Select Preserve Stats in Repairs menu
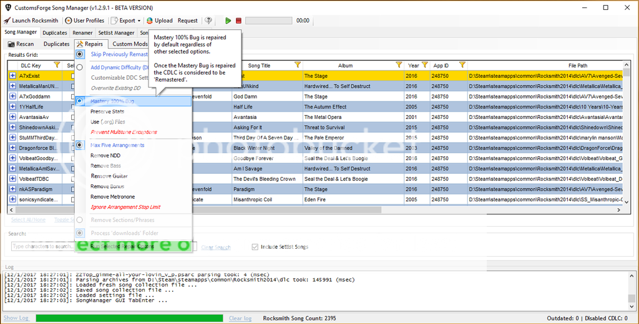The height and width of the screenshot is (324, 639). click(x=107, y=112)
